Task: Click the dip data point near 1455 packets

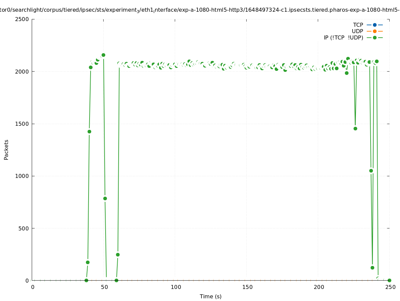Action: [355, 128]
